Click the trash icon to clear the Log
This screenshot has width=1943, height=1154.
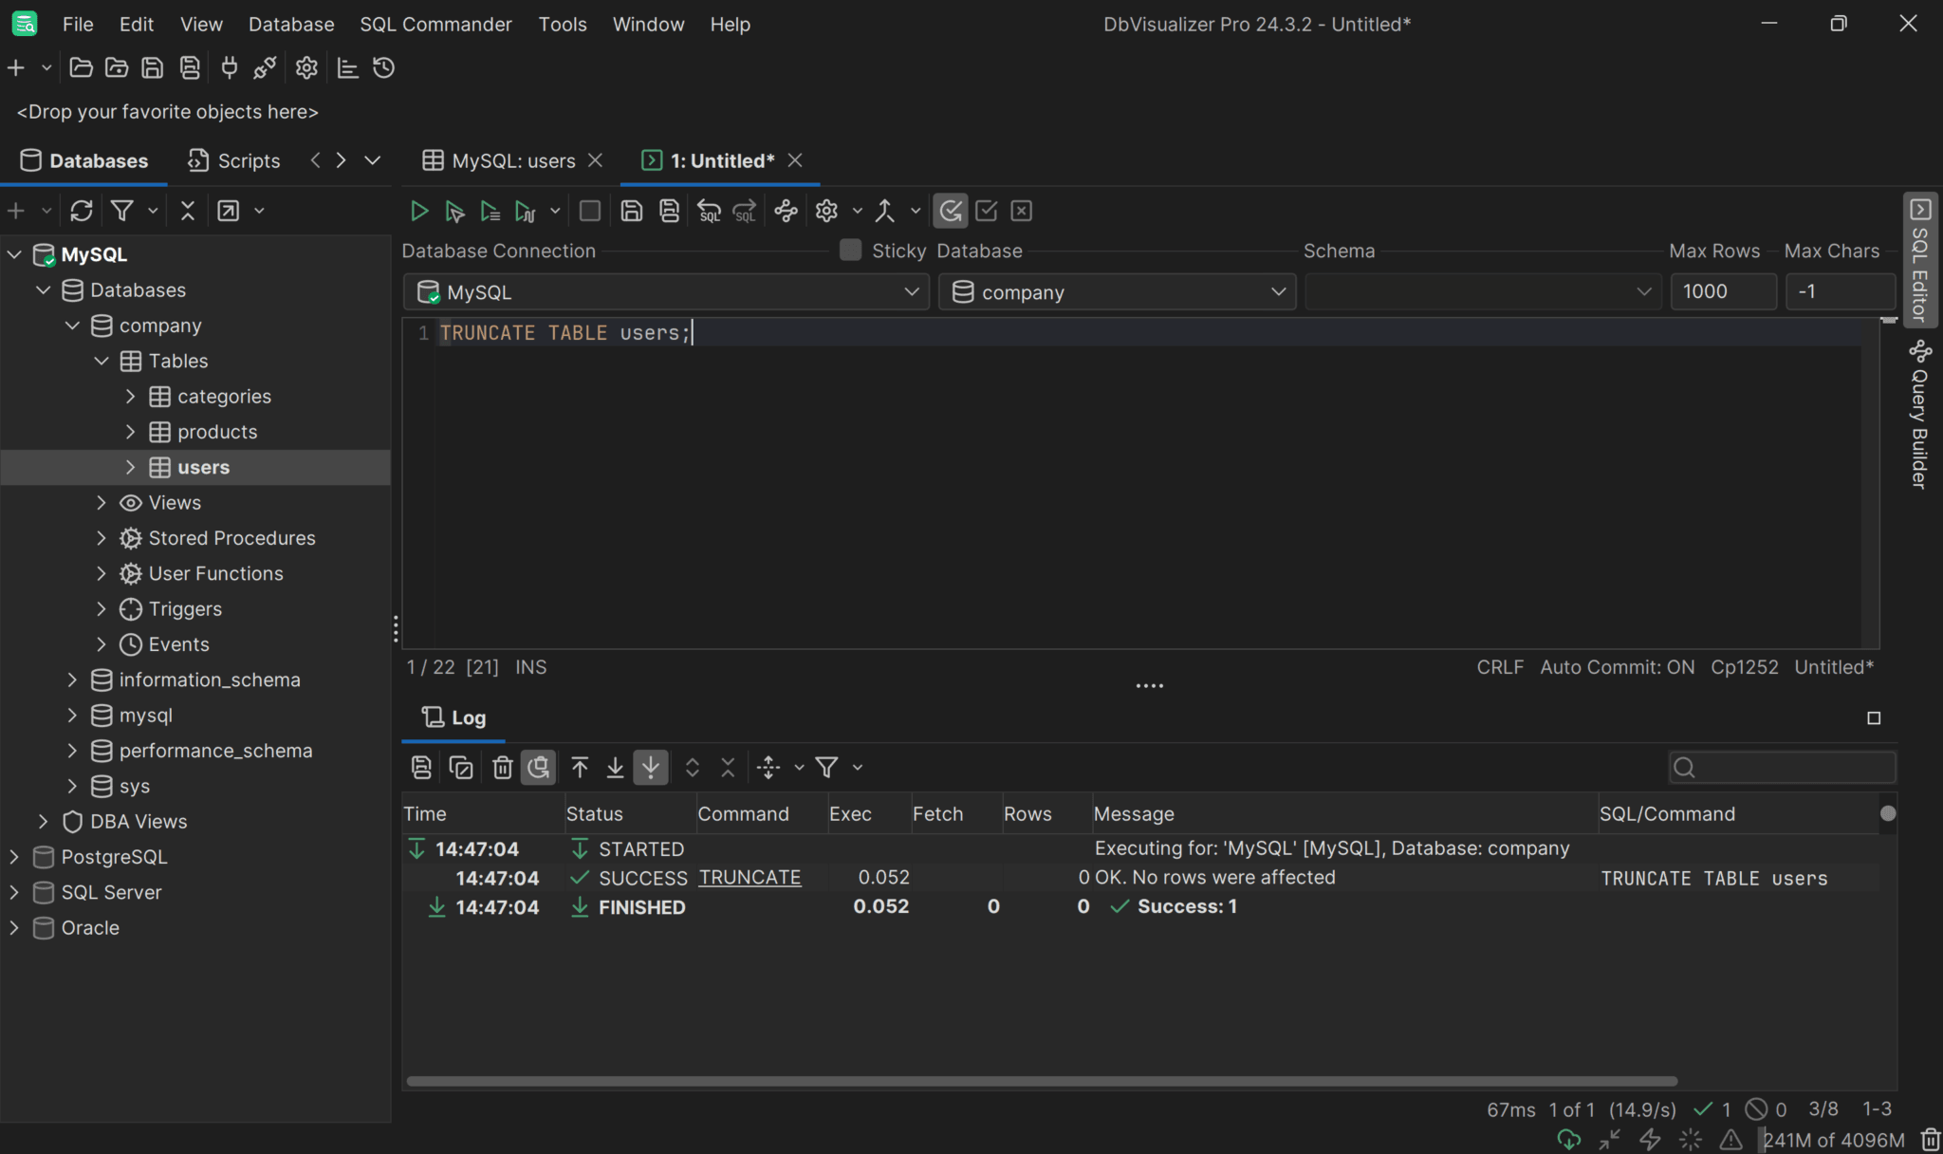(502, 767)
